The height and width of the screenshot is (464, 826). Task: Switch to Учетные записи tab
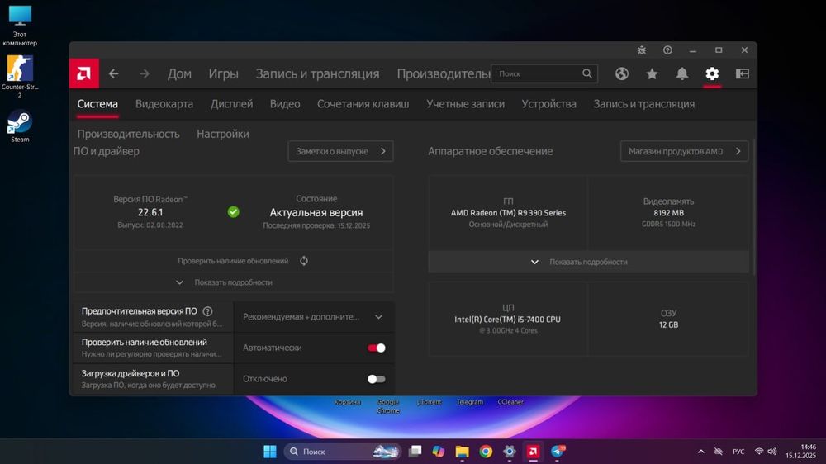(465, 104)
